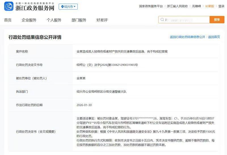The width and height of the screenshot is (227, 155).
Task: Click document number 绍柯公（交）决字[2026]
Action: 107,65
